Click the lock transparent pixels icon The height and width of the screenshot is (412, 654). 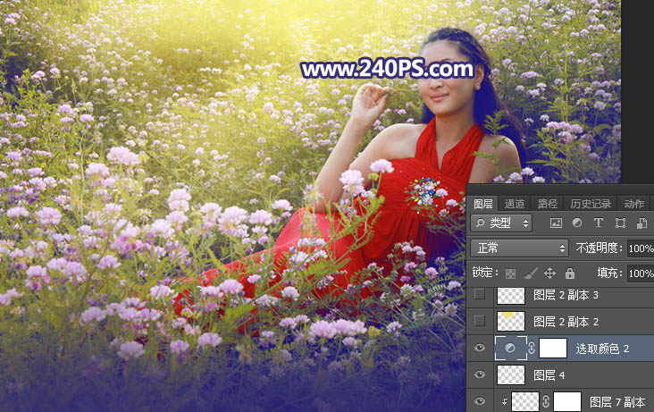click(510, 273)
